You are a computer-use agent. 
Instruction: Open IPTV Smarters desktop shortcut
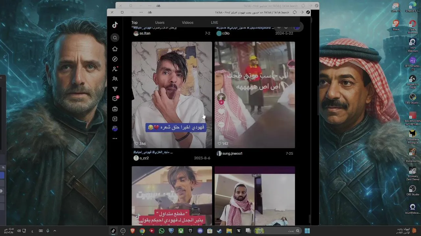coord(412,64)
